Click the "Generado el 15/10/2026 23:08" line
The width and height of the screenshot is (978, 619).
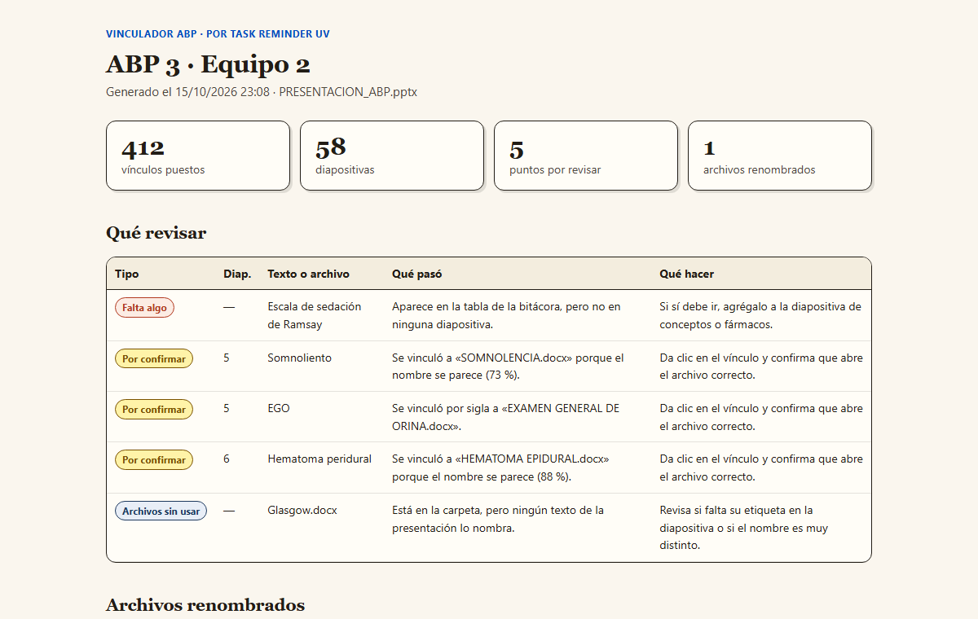click(187, 92)
